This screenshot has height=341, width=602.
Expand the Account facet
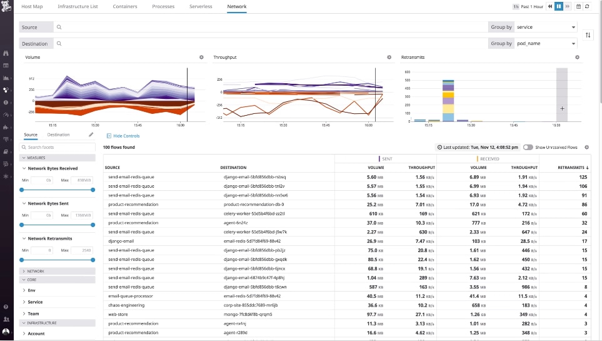point(33,333)
